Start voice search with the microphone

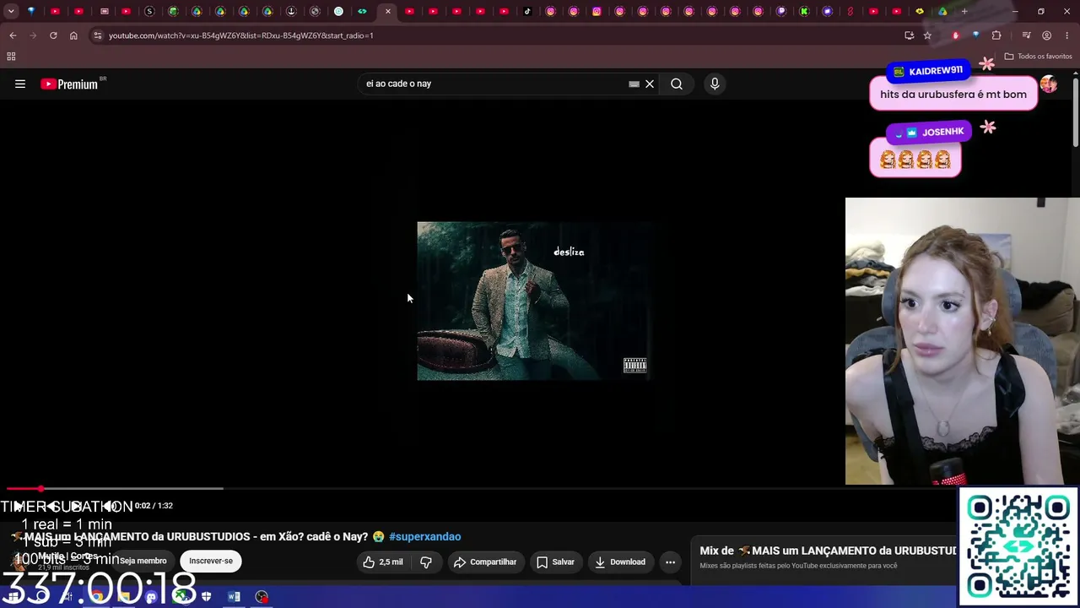(715, 84)
